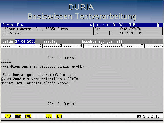Viewport: 164px width, 123px height.
Task: Click the MEN status indicator
Action: [x=59, y=116]
